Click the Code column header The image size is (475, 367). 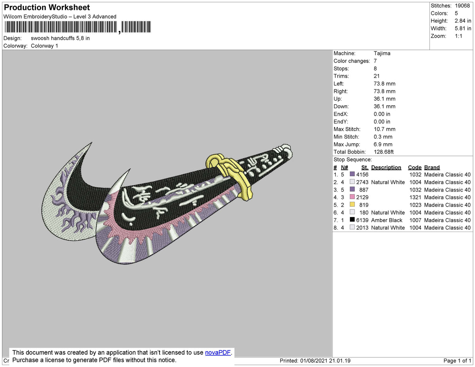pyautogui.click(x=415, y=167)
